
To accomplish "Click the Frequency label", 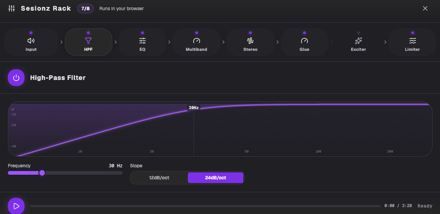I will point(19,166).
